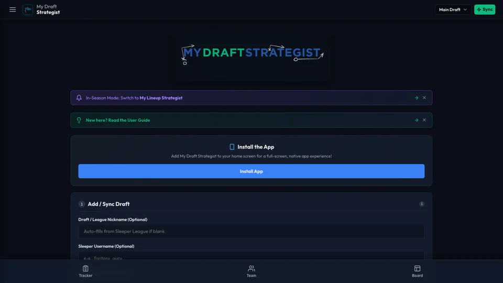Open info icon for Add / Sync Draft
Image resolution: width=503 pixels, height=283 pixels.
tap(421, 204)
